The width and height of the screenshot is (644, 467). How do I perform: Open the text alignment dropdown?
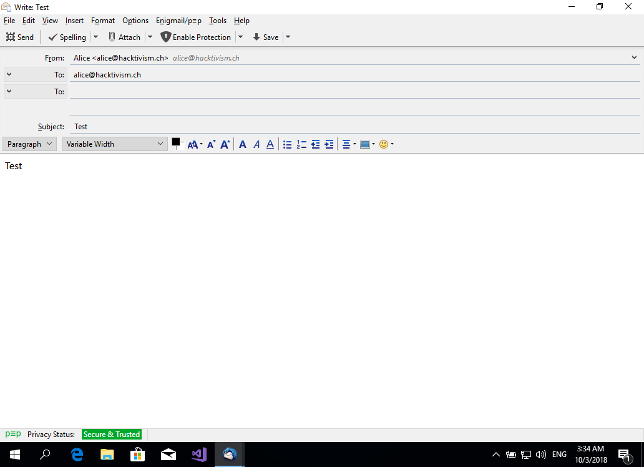349,144
